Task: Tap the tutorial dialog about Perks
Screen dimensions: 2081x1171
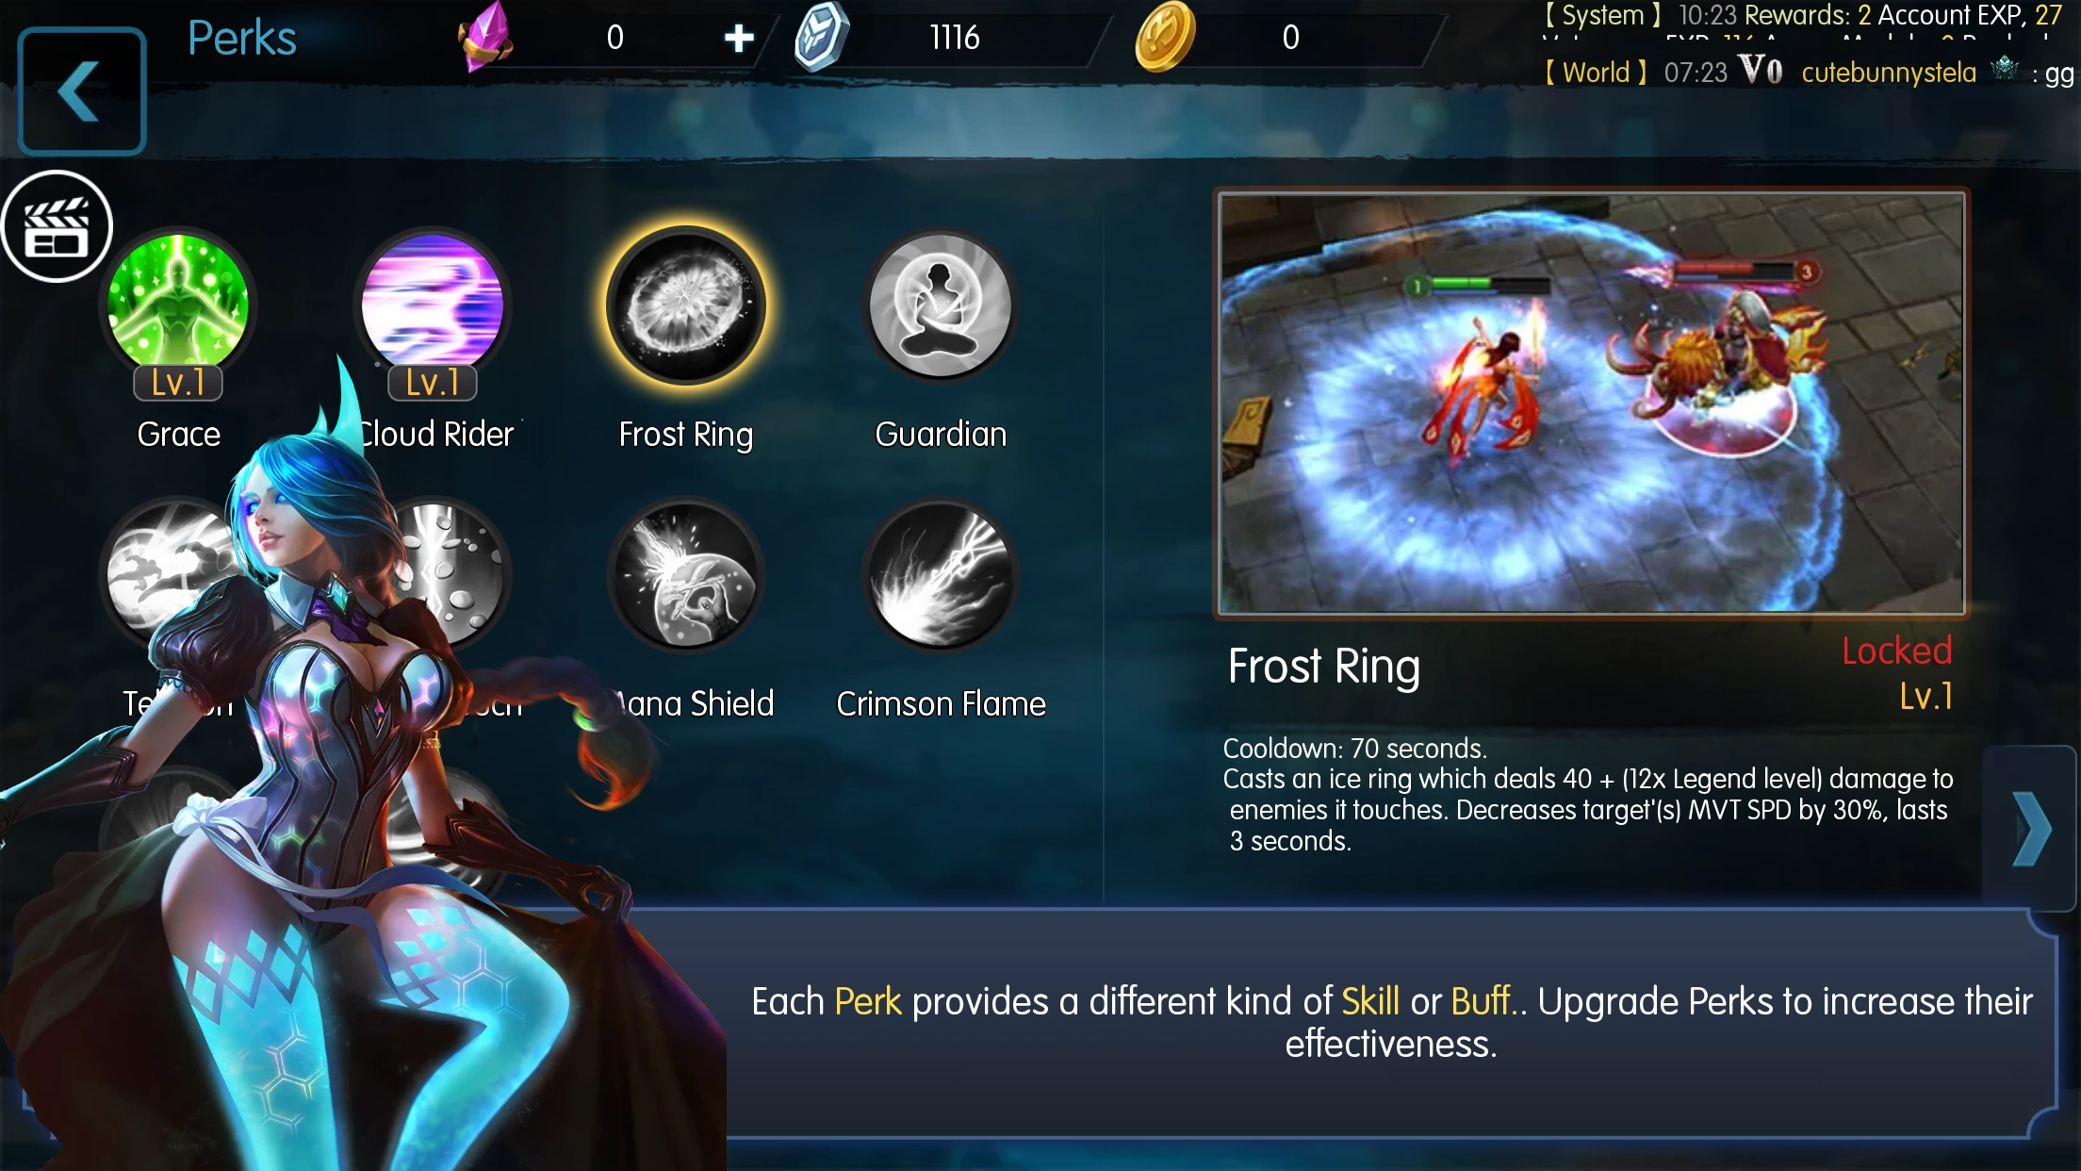Action: [x=1391, y=1023]
